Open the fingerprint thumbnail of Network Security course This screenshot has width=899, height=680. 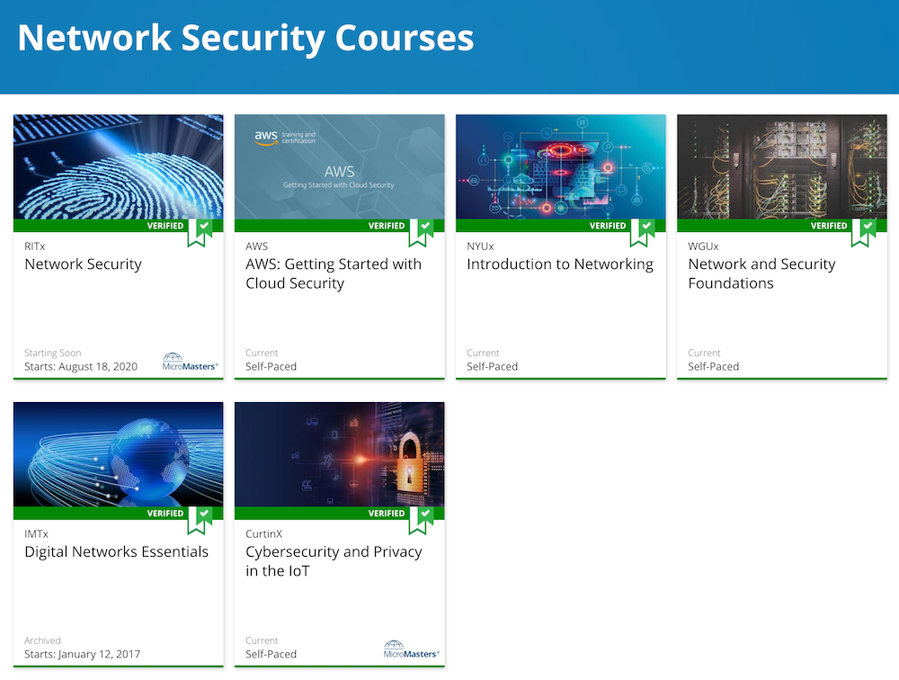click(x=118, y=166)
